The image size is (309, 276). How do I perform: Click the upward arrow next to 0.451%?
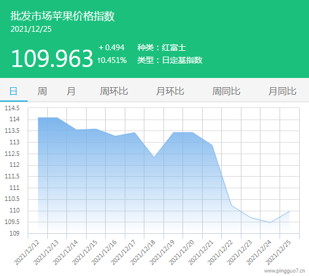[x=99, y=60]
